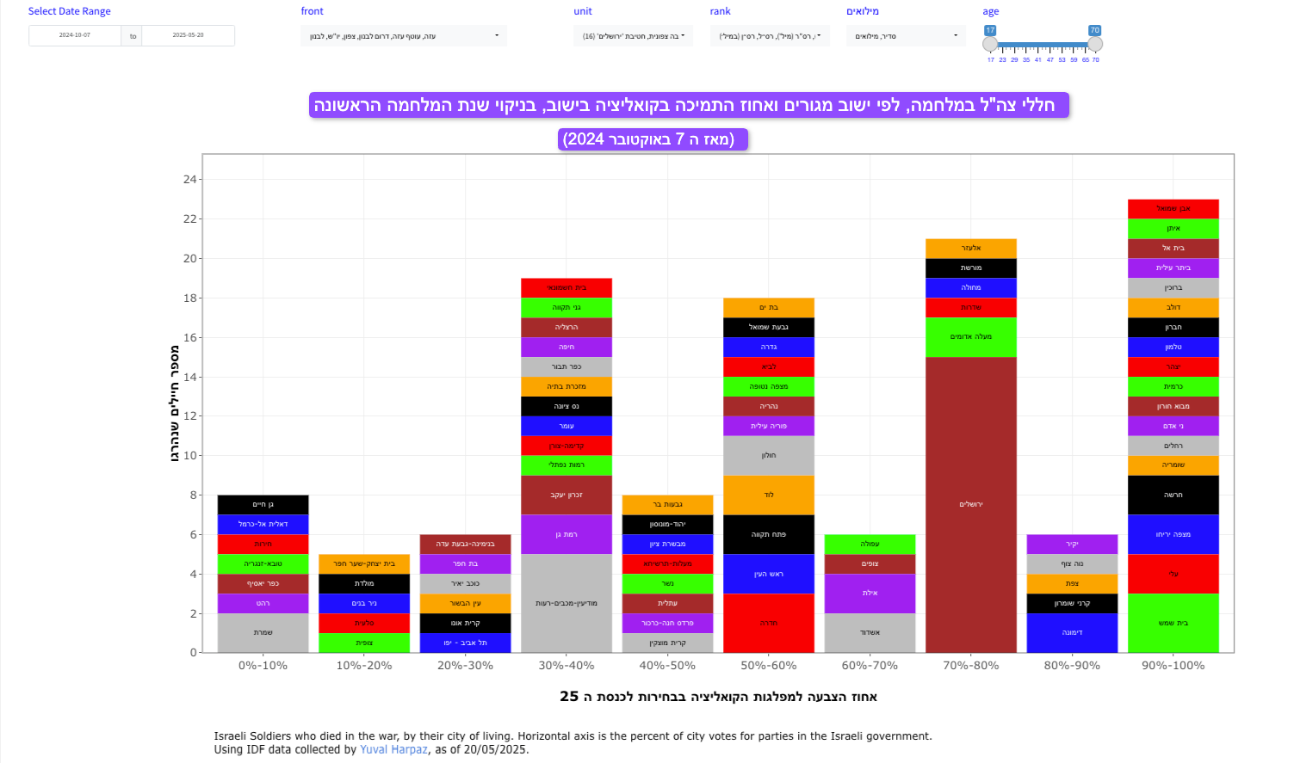
Task: Open the Yuval Harpaz link
Action: coord(393,749)
